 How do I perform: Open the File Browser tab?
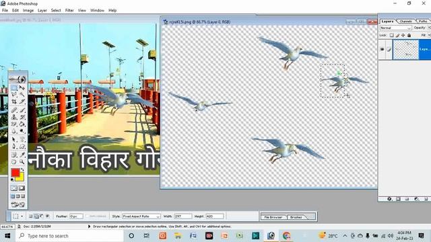(273, 217)
